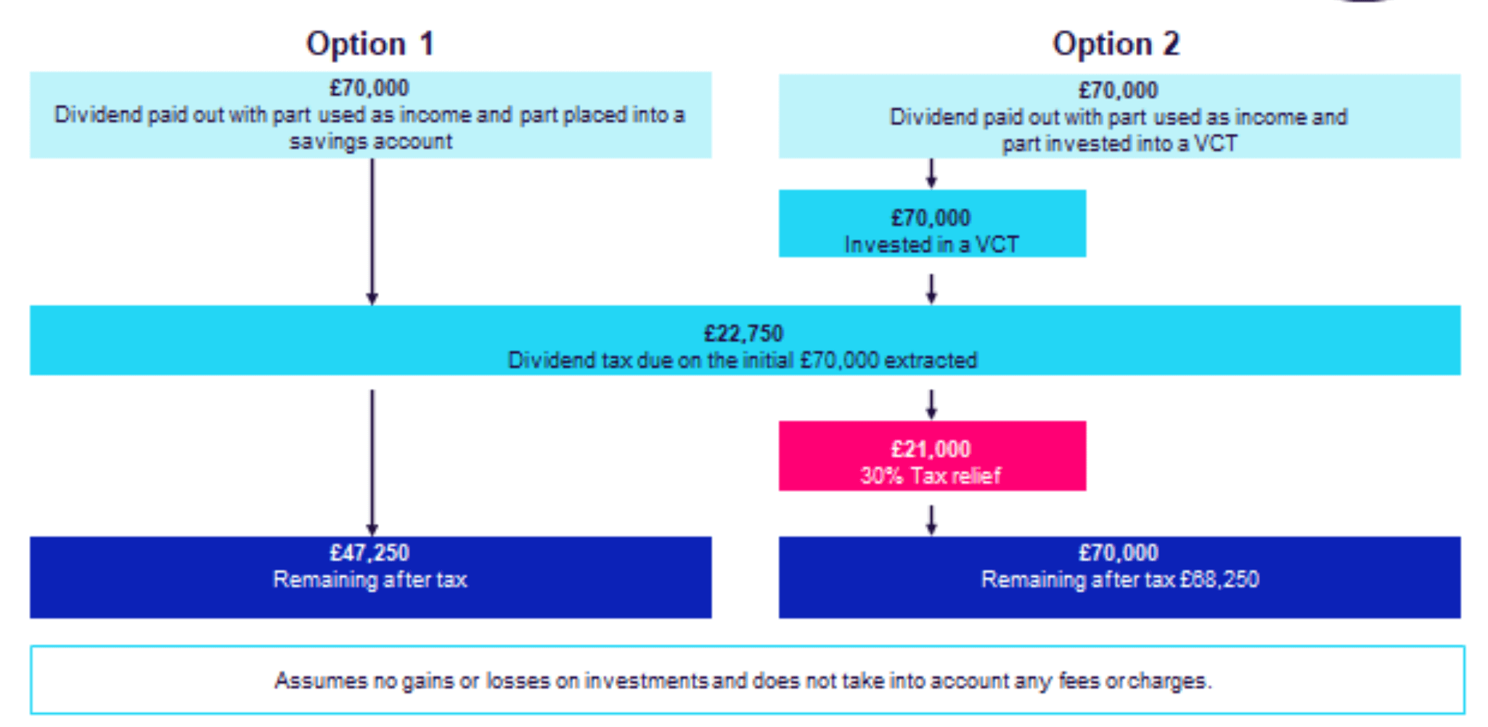Select the savings account dividend box

pyautogui.click(x=370, y=115)
